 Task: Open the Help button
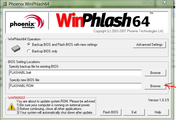(x=158, y=112)
